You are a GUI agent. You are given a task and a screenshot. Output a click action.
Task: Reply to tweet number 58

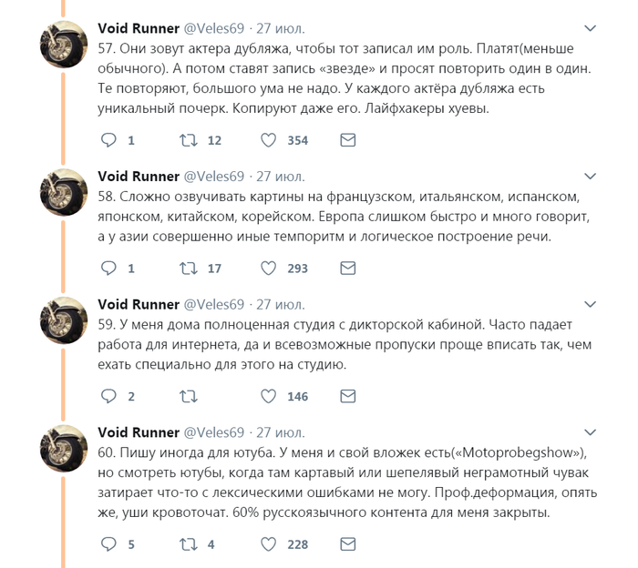click(x=108, y=269)
